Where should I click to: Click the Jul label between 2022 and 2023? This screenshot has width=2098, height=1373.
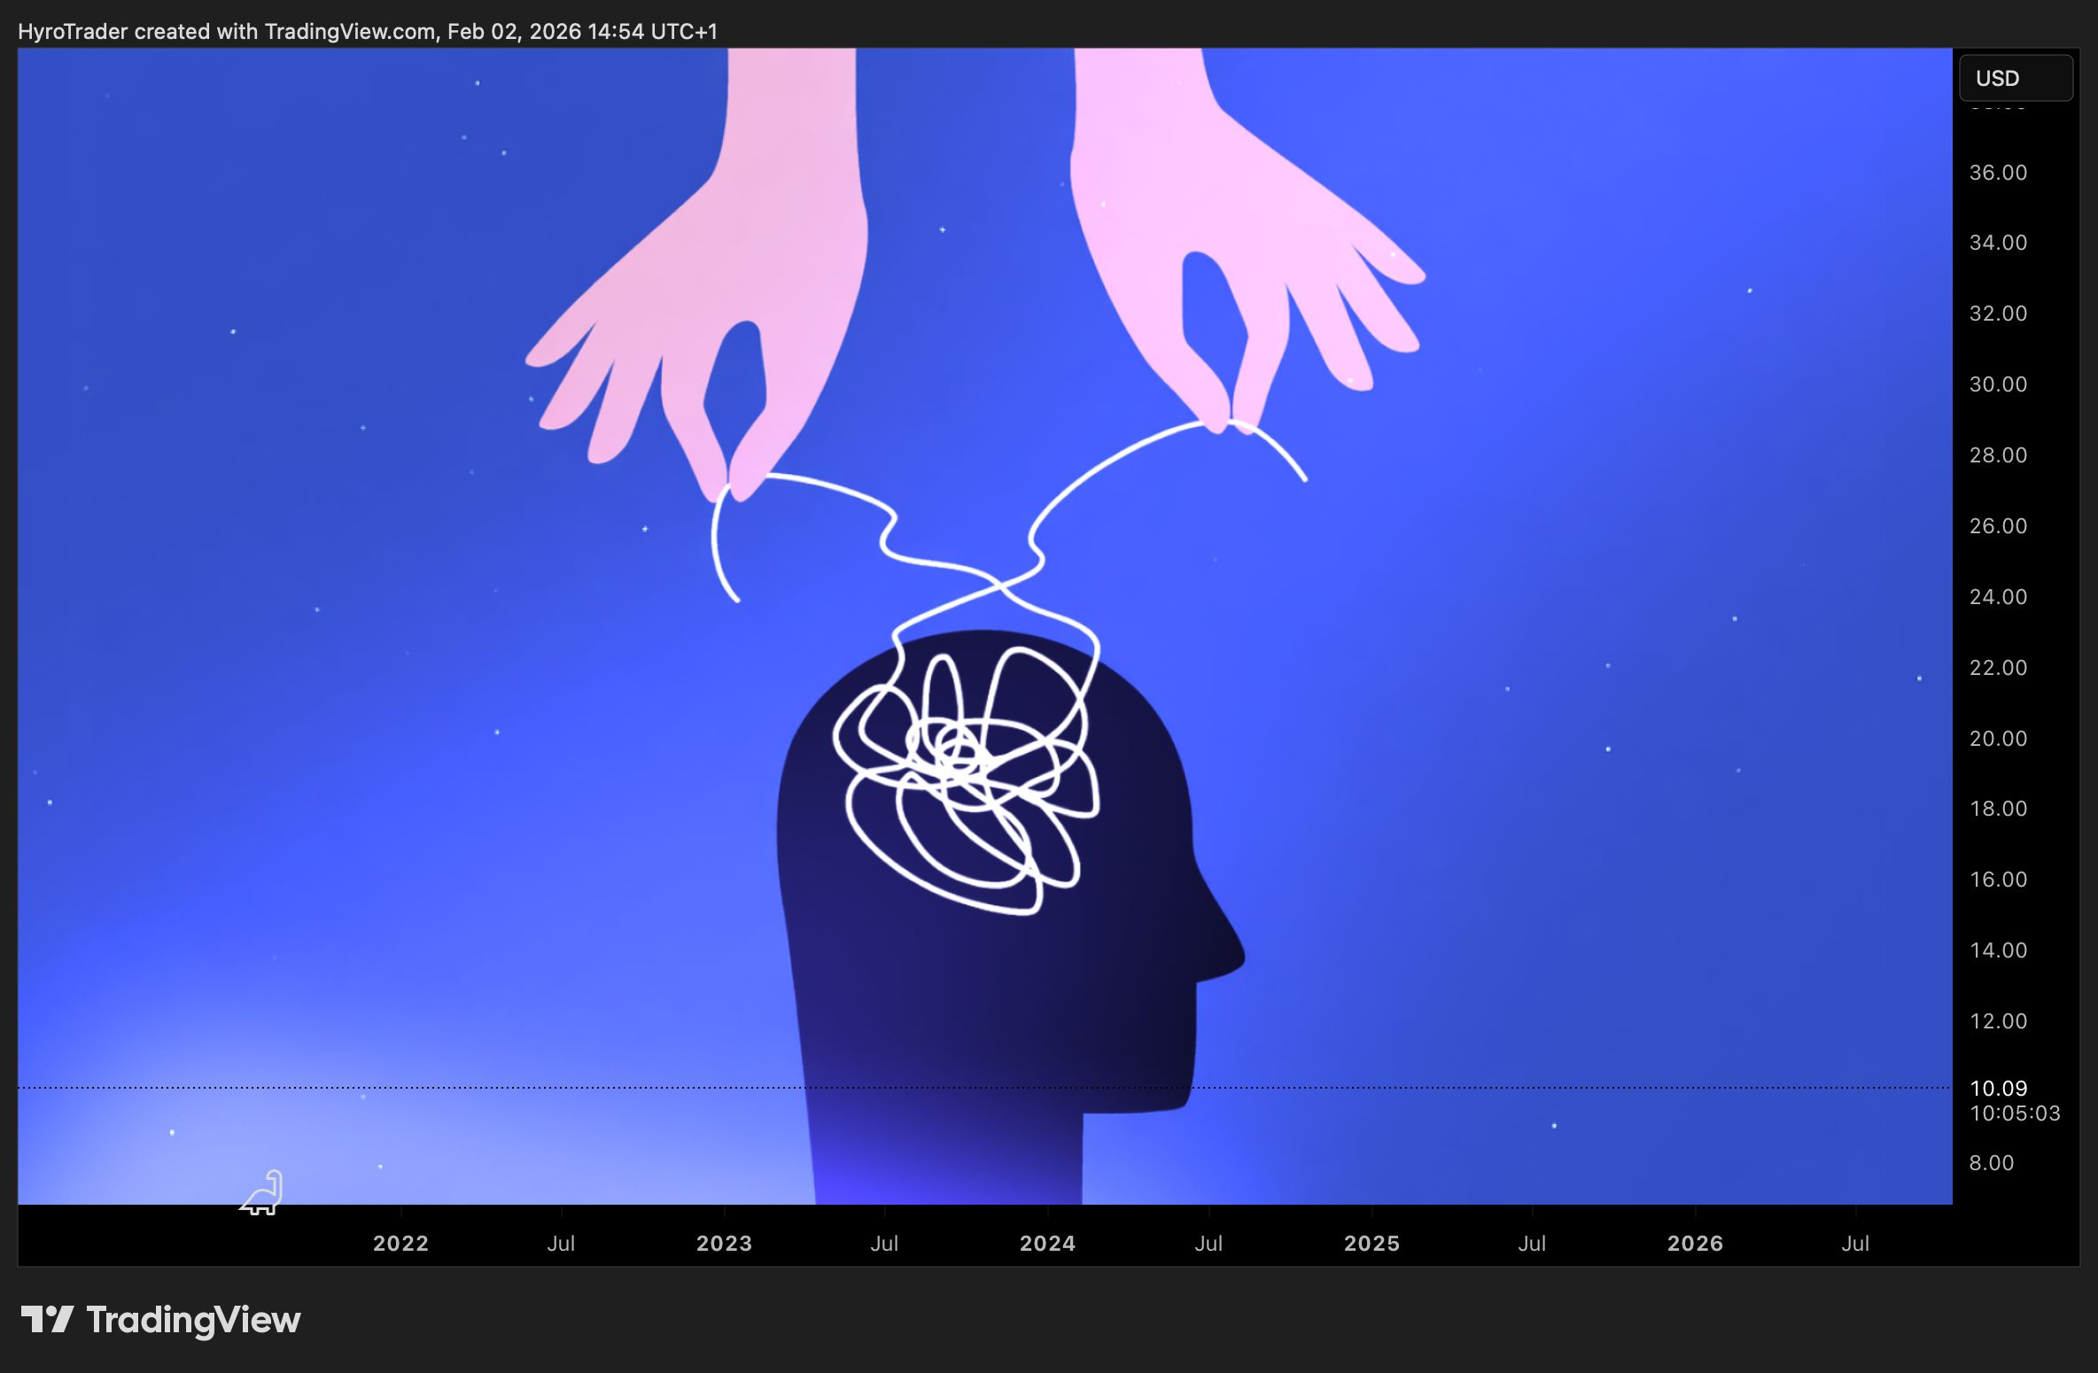[x=561, y=1243]
